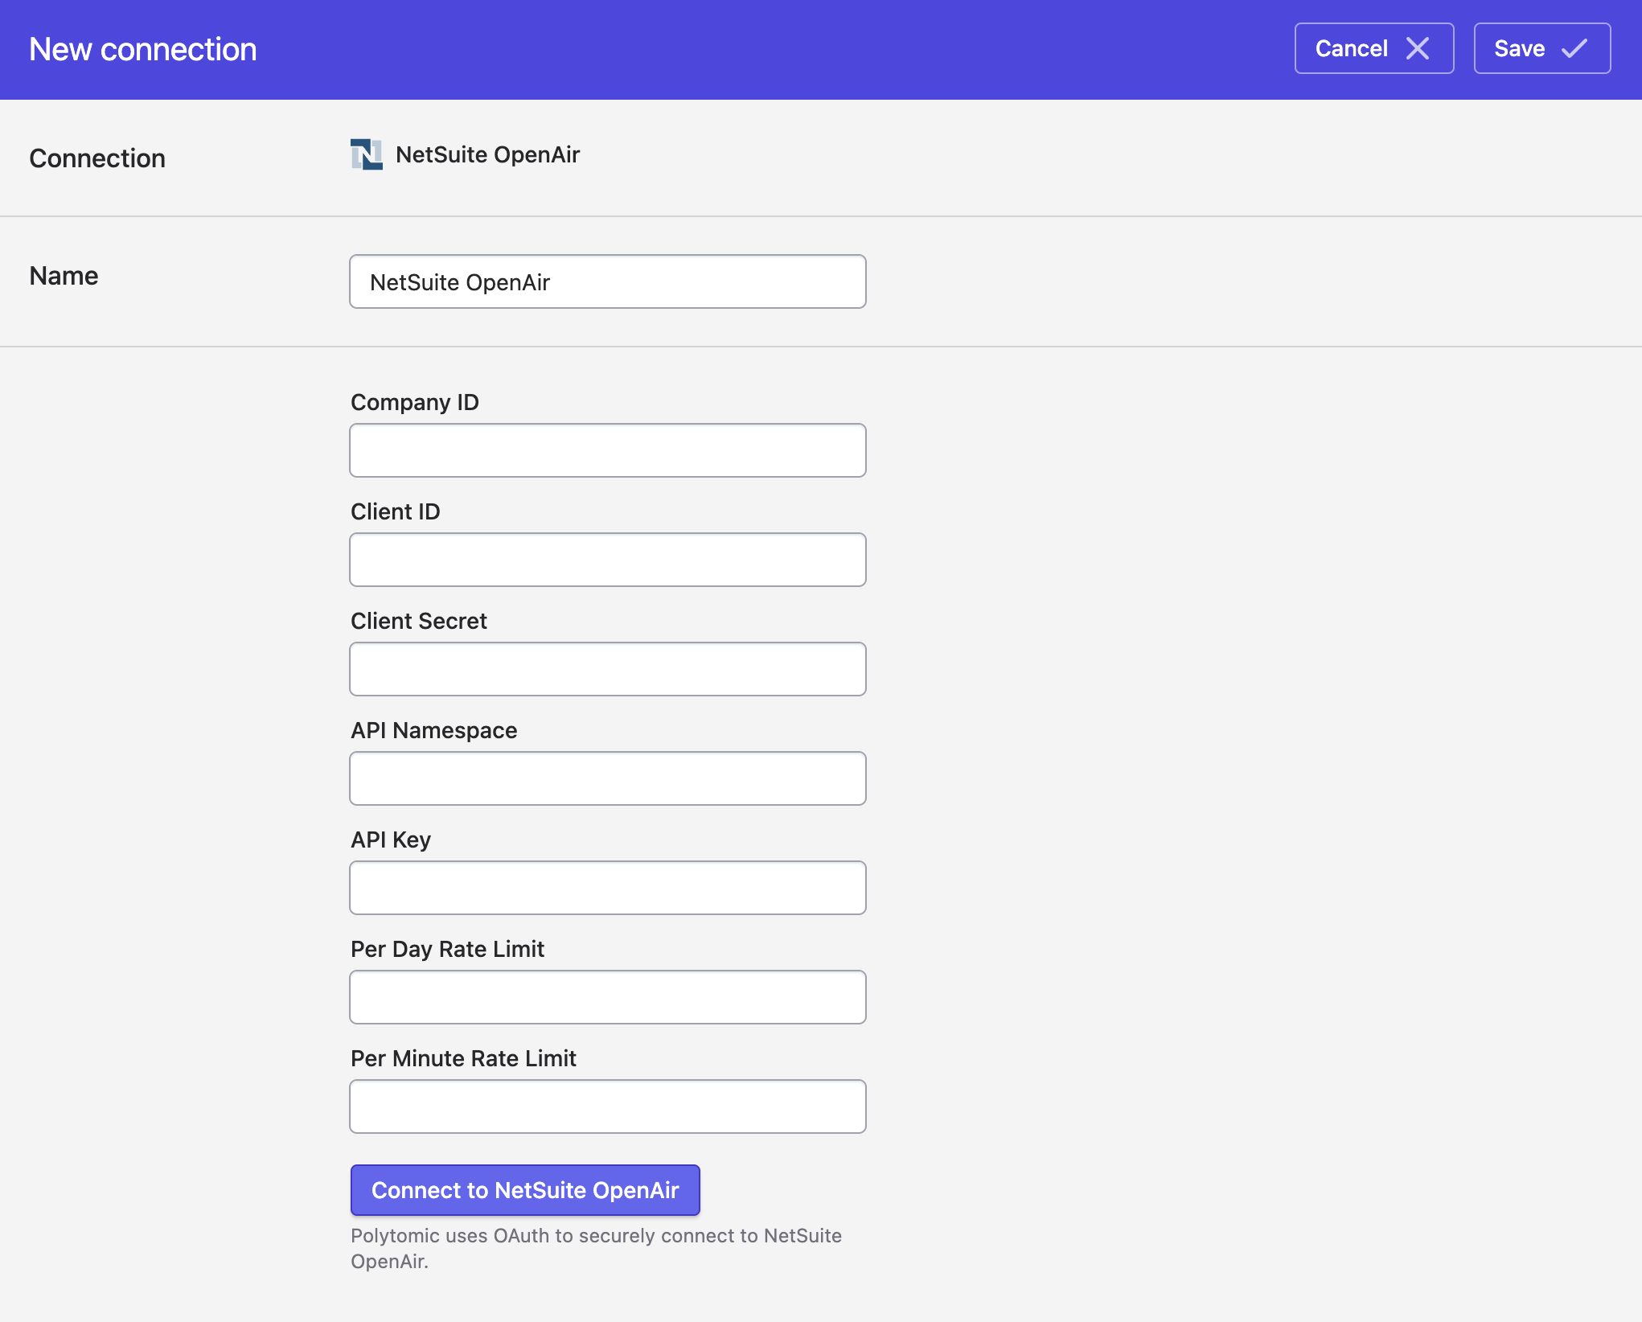Click into the Client ID field

(x=607, y=560)
